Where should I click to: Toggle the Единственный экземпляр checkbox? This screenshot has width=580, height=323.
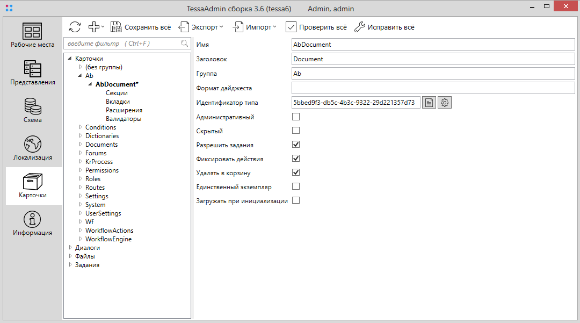coord(296,186)
